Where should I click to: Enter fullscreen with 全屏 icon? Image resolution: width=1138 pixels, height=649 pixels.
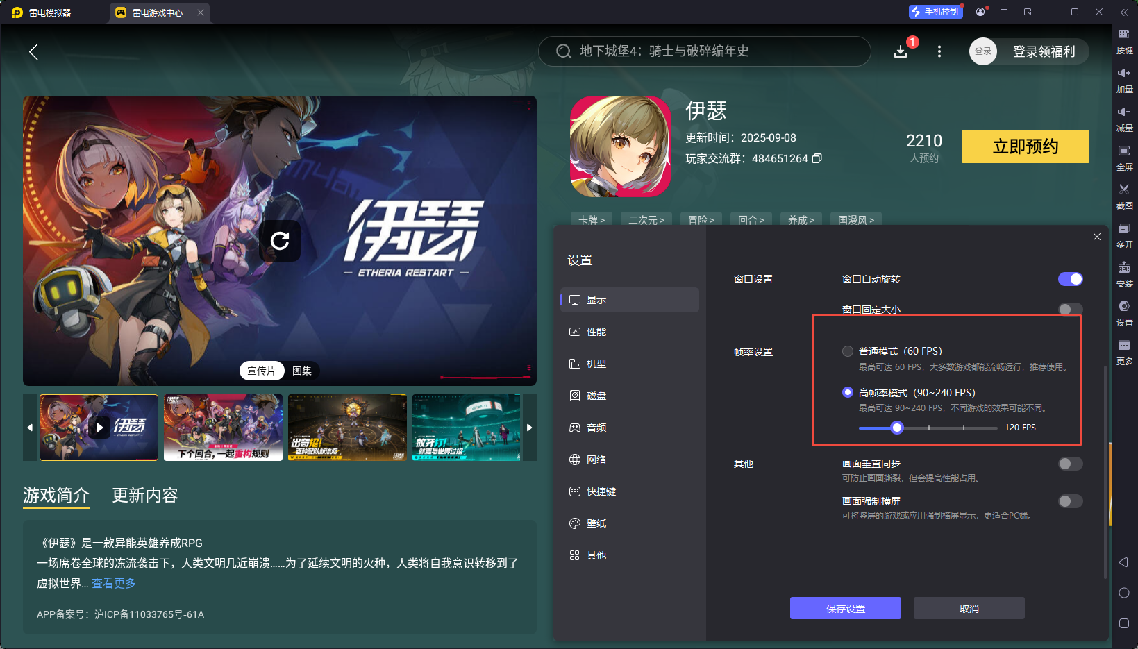(1124, 158)
